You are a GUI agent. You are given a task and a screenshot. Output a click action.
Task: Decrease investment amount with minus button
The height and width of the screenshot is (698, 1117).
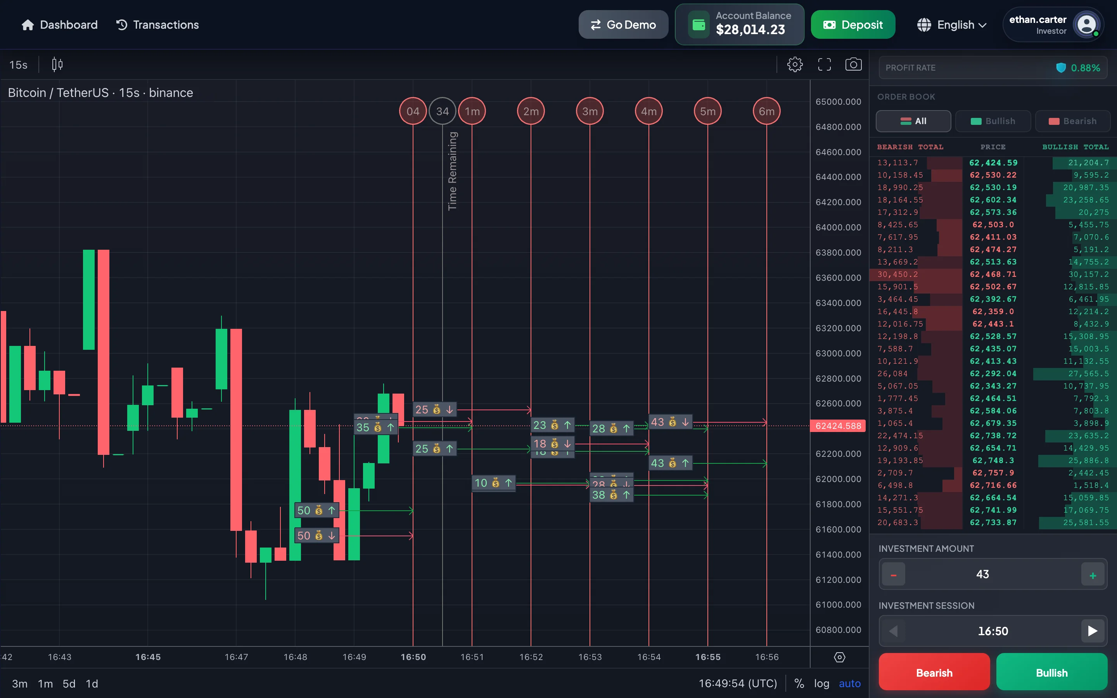[894, 575]
